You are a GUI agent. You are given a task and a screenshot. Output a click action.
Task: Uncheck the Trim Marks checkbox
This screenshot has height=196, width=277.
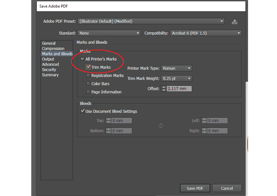(88, 67)
